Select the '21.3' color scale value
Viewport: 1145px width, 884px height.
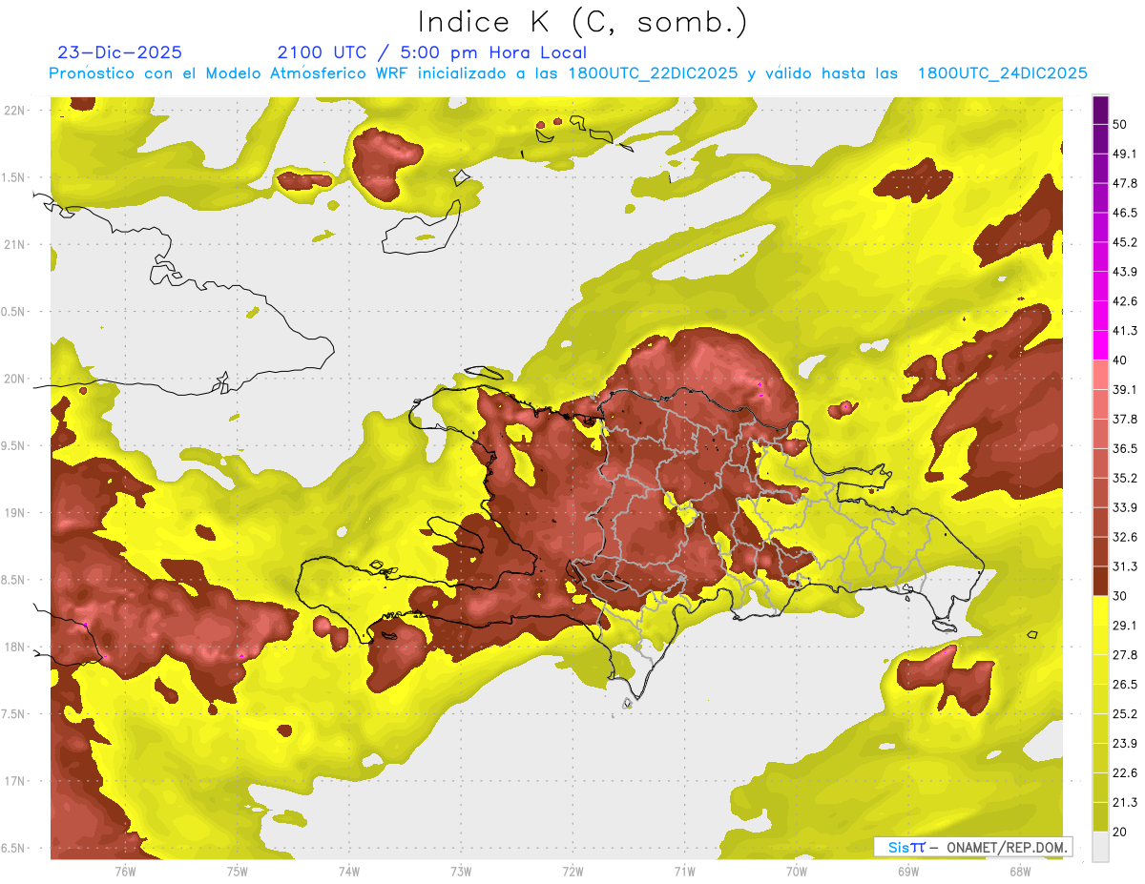click(1125, 803)
